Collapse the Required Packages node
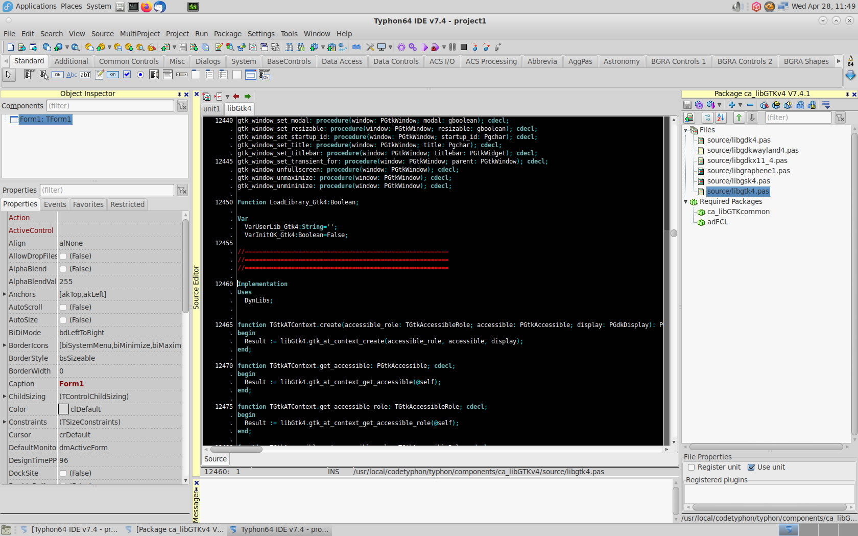The image size is (858, 536). [x=686, y=202]
